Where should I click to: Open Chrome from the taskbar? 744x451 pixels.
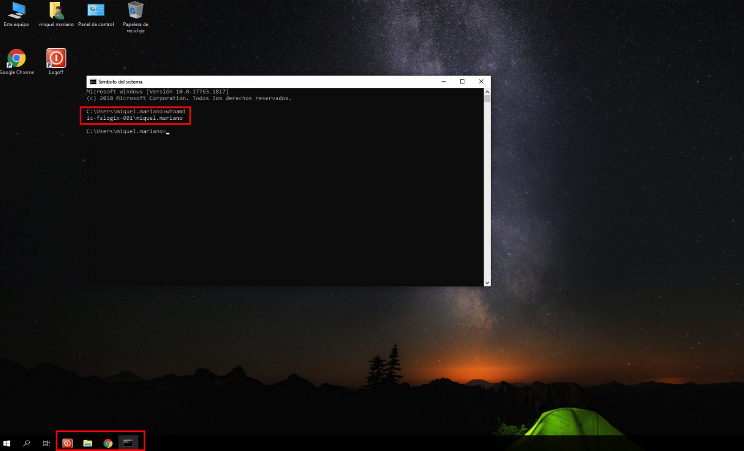click(108, 443)
